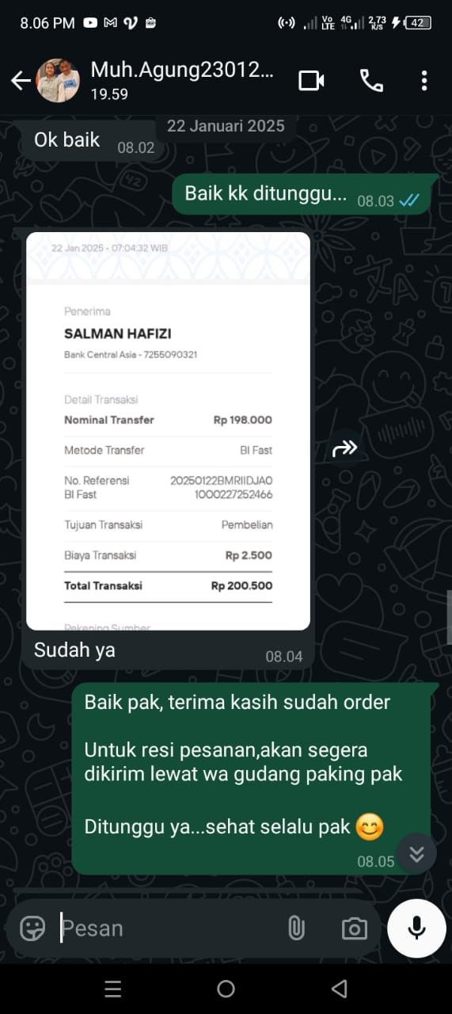Viewport: 452px width, 1014px height.
Task: Tap the Android back triangle button
Action: (x=339, y=989)
